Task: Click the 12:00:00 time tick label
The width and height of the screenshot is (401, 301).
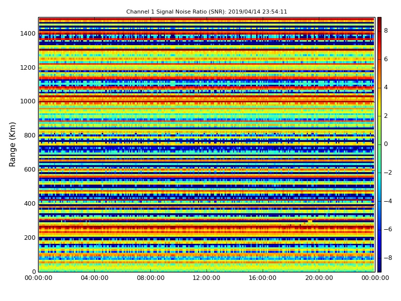Action: [207, 278]
